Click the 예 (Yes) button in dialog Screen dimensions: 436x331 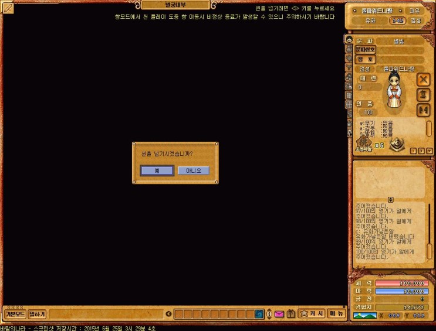point(157,170)
